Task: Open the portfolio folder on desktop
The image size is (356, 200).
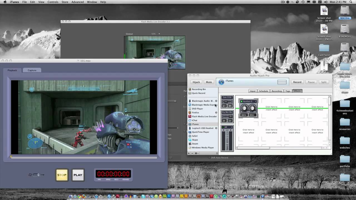Action: pyautogui.click(x=345, y=161)
